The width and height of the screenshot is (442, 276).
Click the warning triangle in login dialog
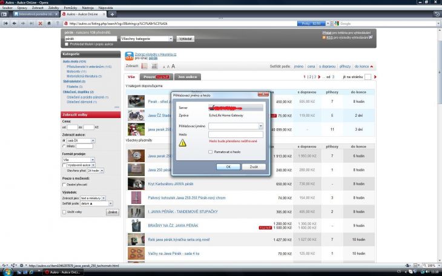183,143
